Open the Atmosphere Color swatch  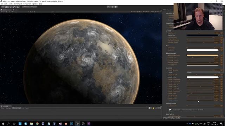[202, 55]
